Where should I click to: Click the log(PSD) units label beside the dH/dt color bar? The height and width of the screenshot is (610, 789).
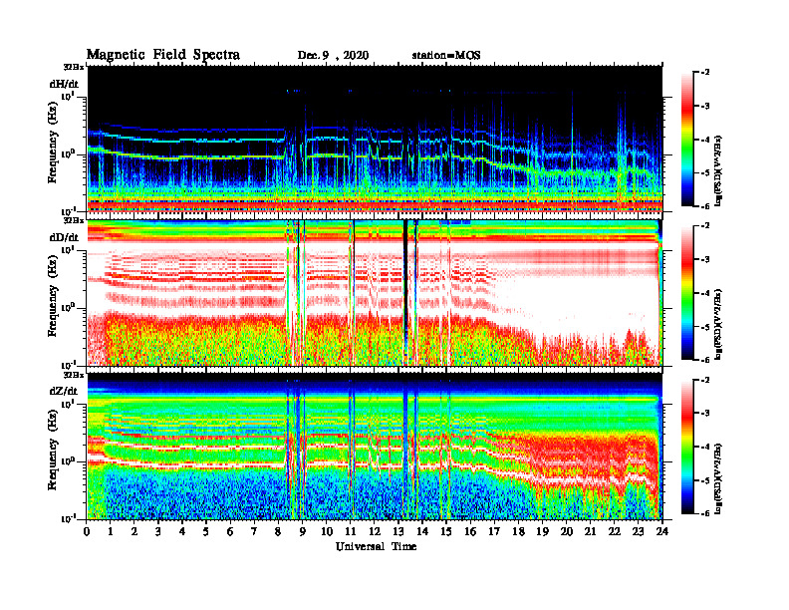[x=718, y=170]
